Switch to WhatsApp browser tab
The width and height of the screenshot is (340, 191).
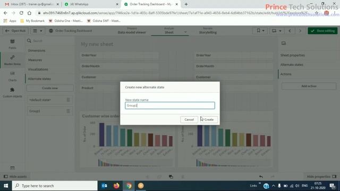91,4
